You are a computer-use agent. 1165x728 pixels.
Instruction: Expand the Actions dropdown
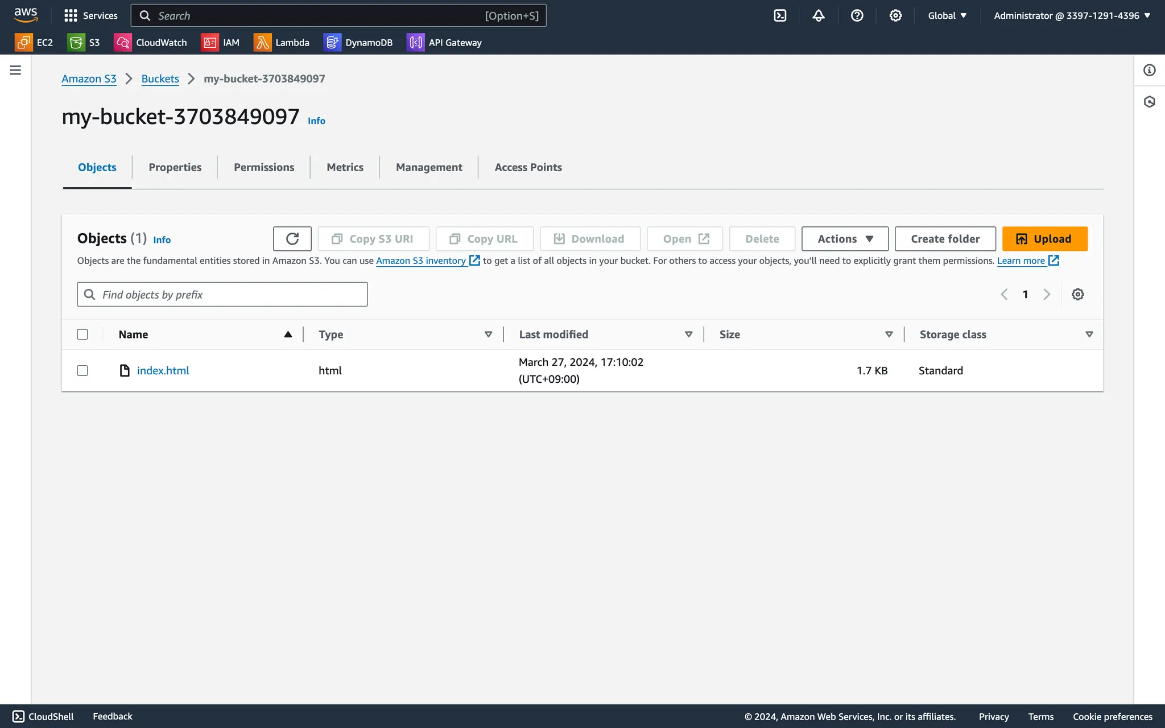coord(845,239)
